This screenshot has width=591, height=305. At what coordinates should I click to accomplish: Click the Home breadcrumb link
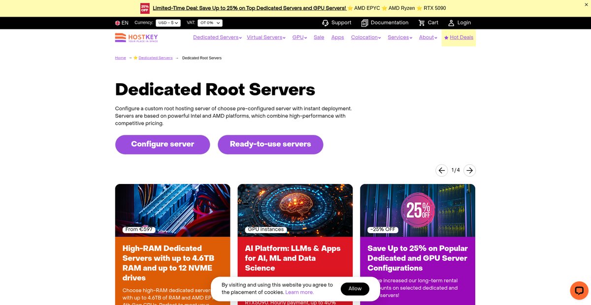[x=121, y=58]
